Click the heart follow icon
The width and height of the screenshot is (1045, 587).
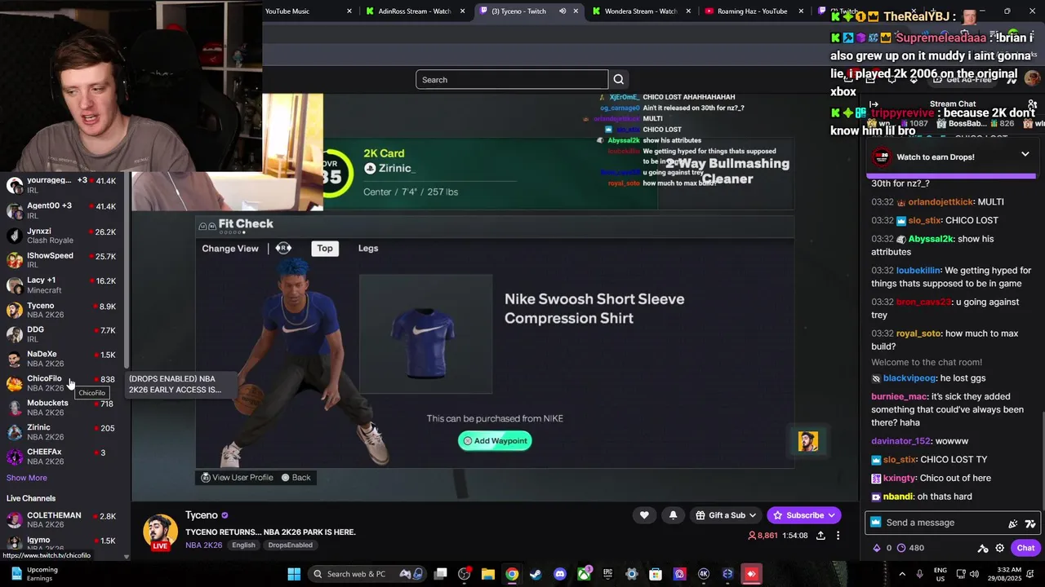tap(644, 515)
